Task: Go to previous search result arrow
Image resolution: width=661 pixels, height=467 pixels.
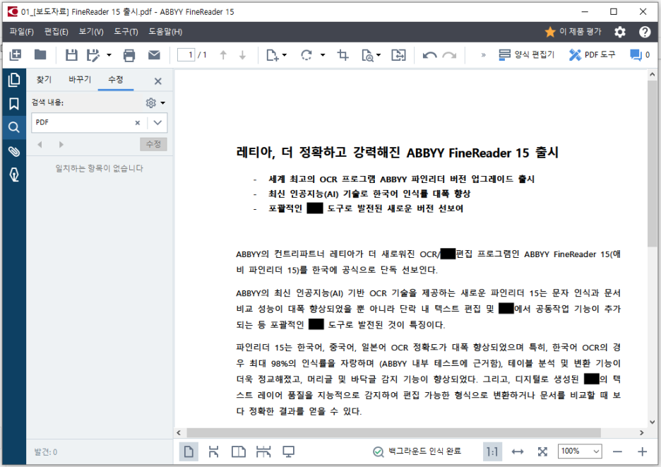Action: tap(40, 144)
